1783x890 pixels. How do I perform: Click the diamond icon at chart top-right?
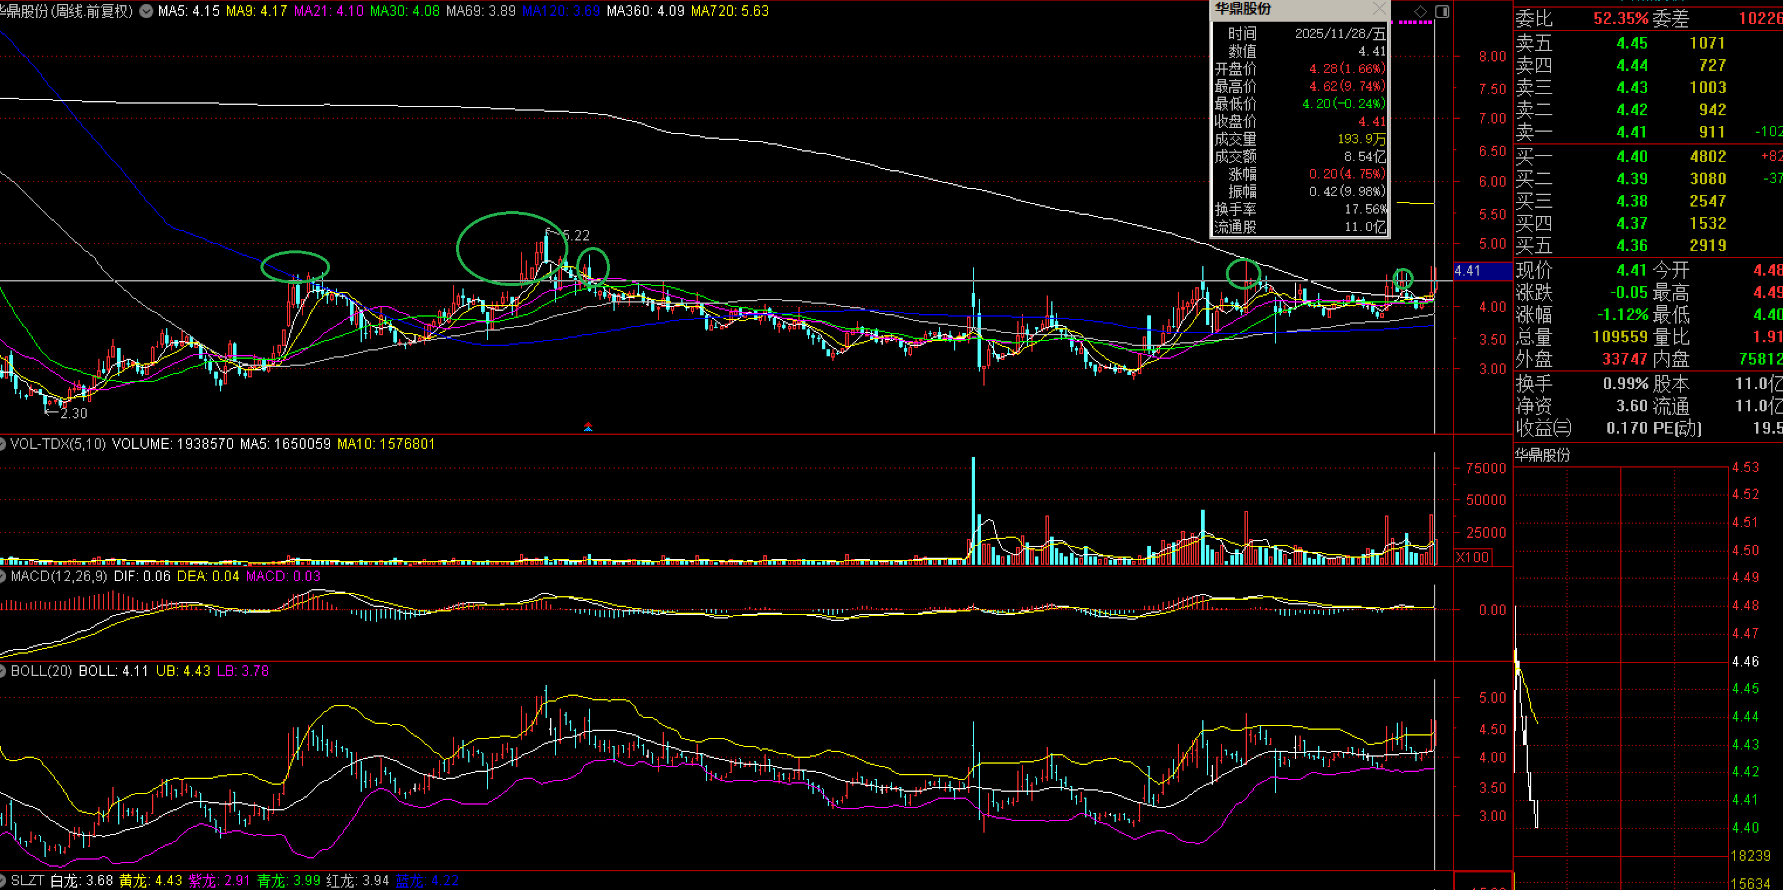pyautogui.click(x=1420, y=11)
